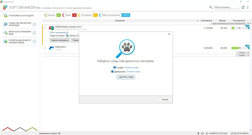Click the 'Найти программу' search field
This screenshot has width=252, height=135.
pos(227,7)
